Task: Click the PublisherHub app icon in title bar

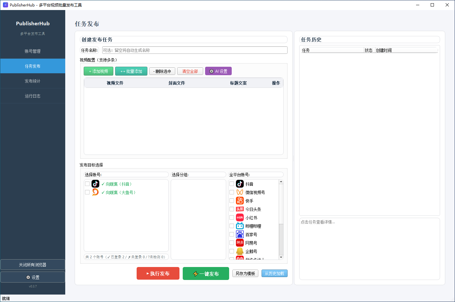Action: [6, 5]
